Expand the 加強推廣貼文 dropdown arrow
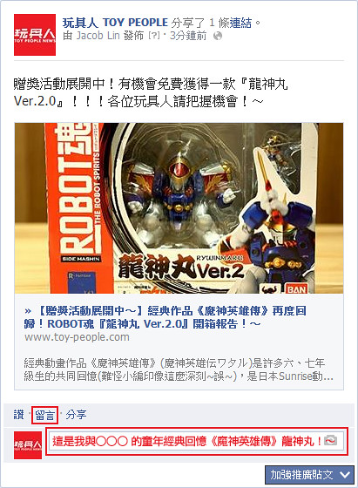The image size is (358, 488). pos(345,475)
